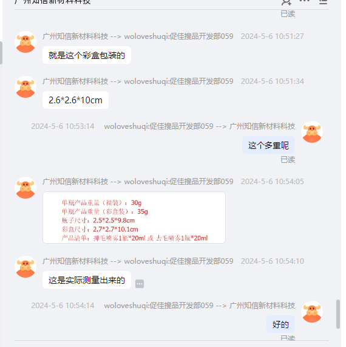Open the list menu icon in header
The image size is (346, 347).
[323, 2]
